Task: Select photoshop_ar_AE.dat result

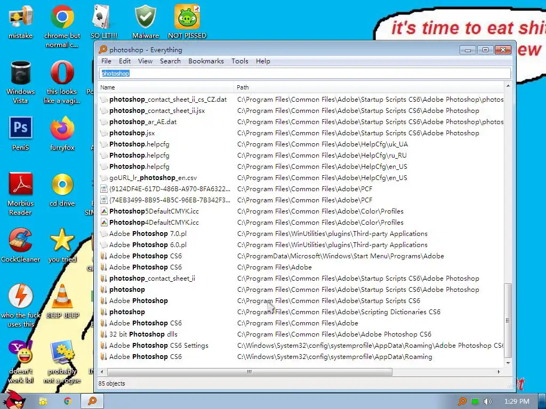Action: [x=301, y=122]
